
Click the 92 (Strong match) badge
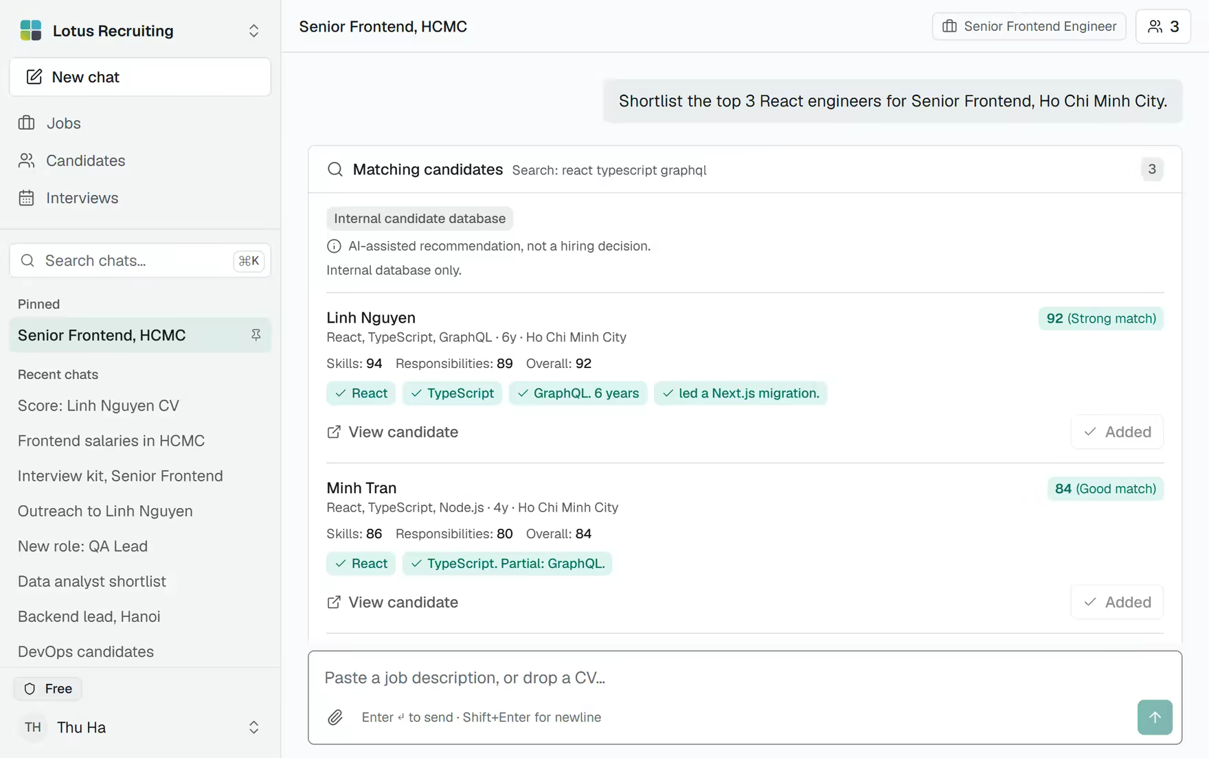point(1101,319)
